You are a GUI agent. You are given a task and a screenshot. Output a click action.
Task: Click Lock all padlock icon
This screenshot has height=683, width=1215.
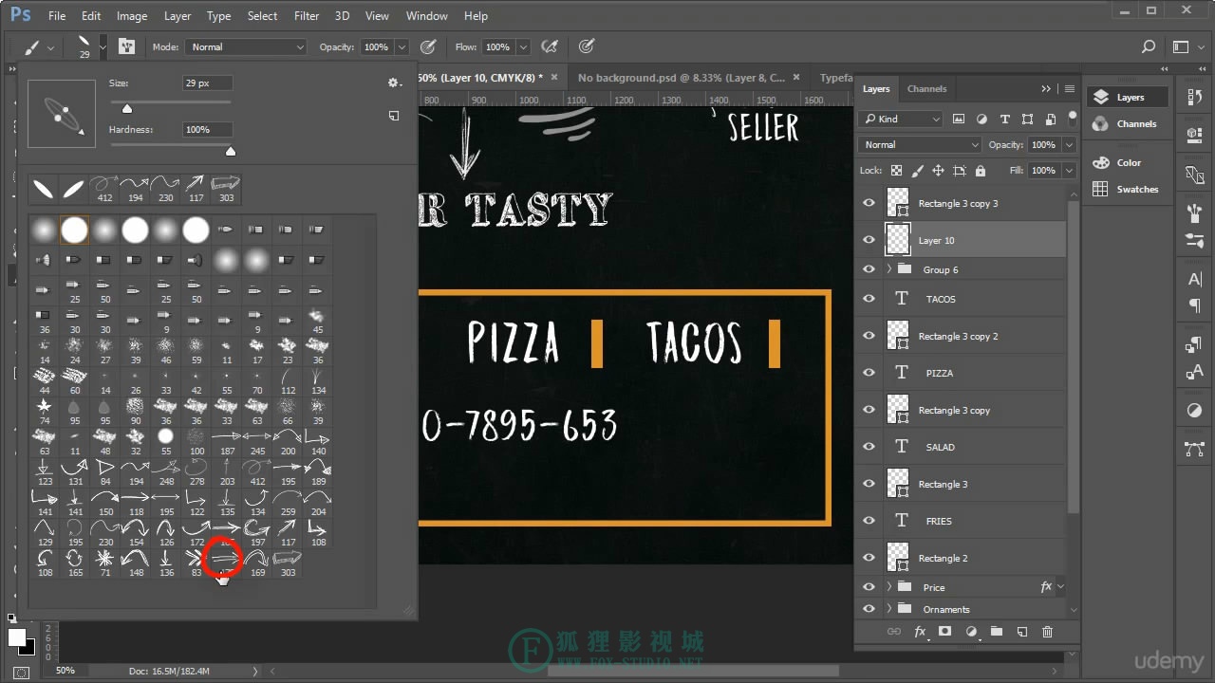click(980, 171)
